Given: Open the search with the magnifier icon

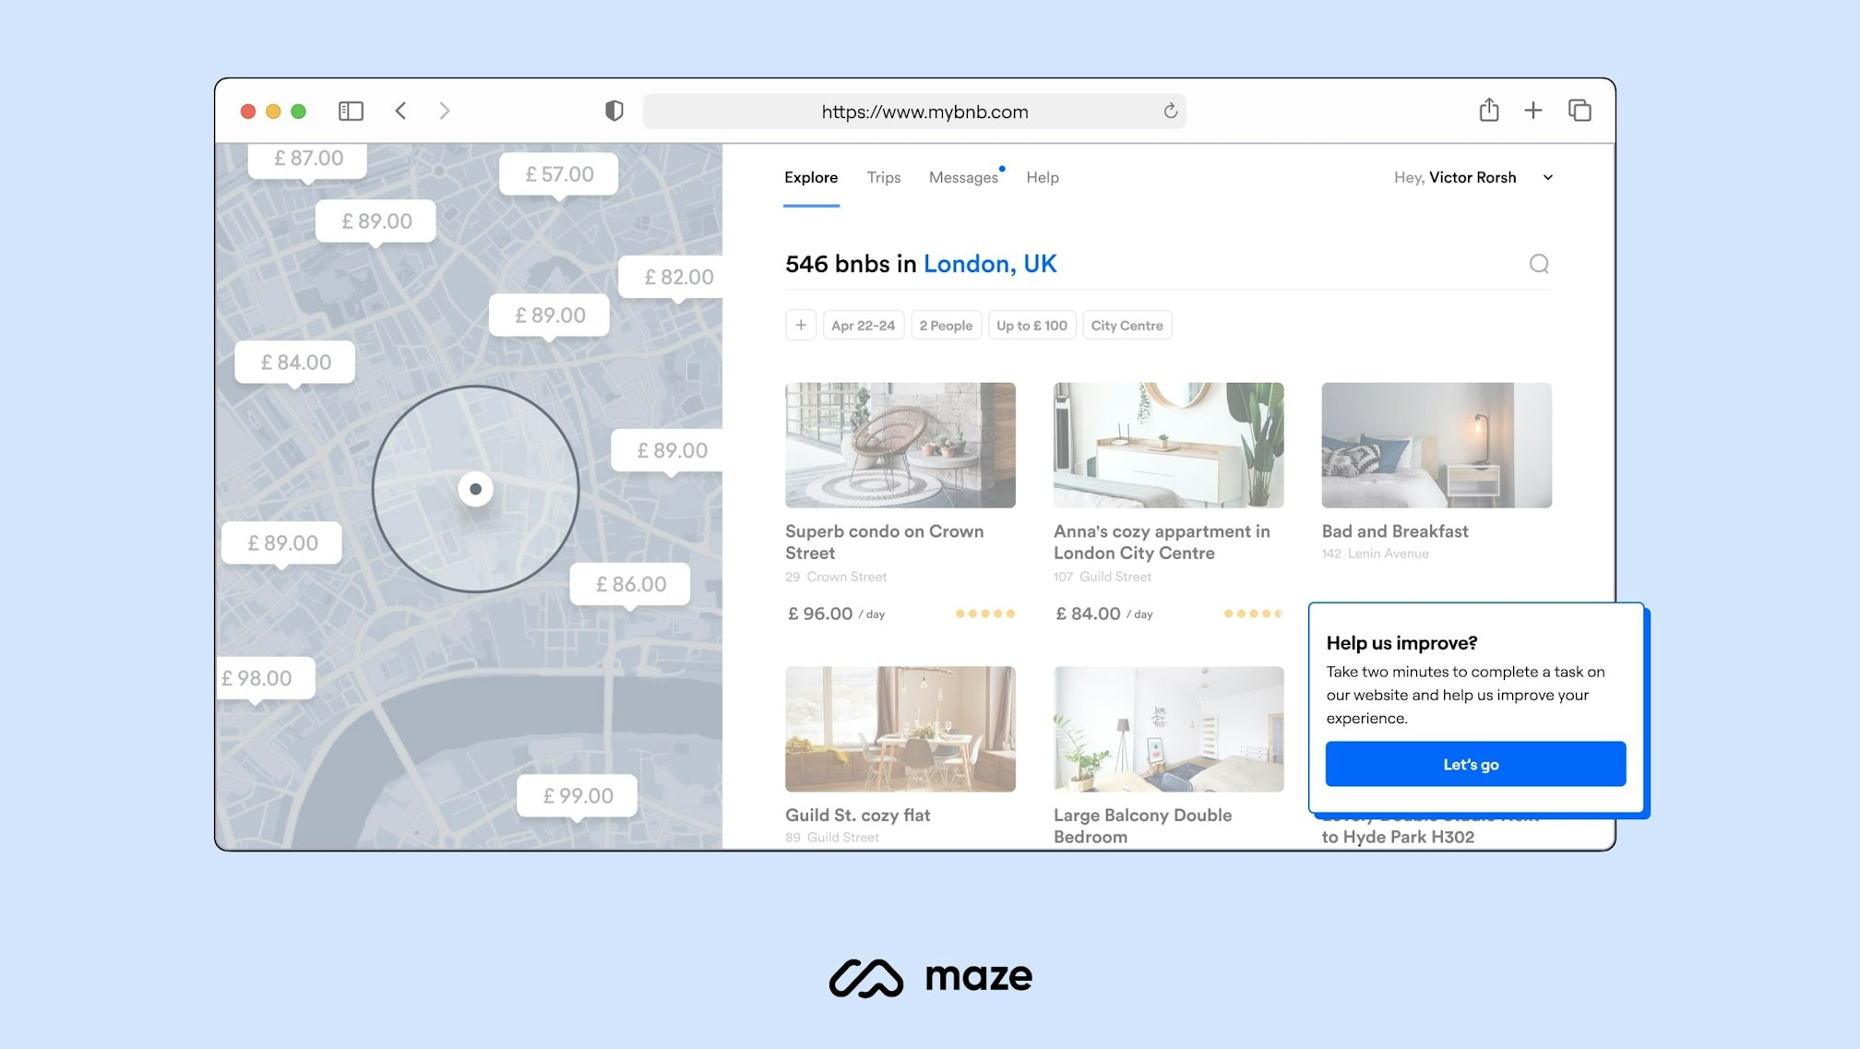Looking at the screenshot, I should point(1539,265).
